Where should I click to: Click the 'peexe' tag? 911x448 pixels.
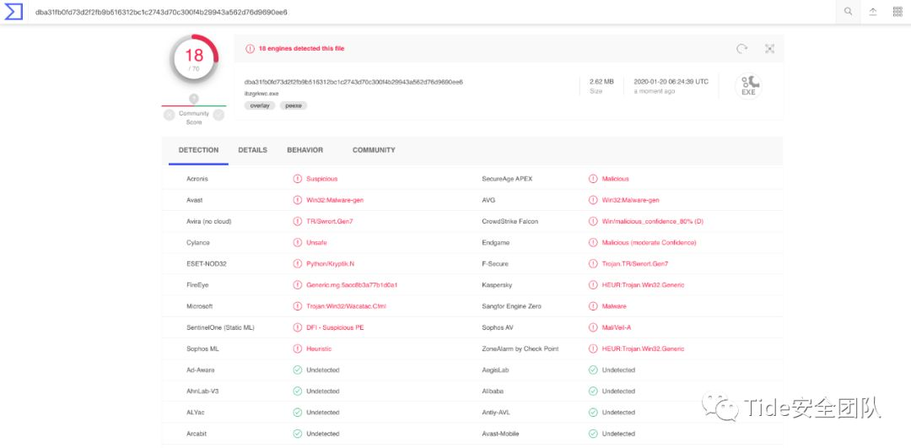[294, 106]
